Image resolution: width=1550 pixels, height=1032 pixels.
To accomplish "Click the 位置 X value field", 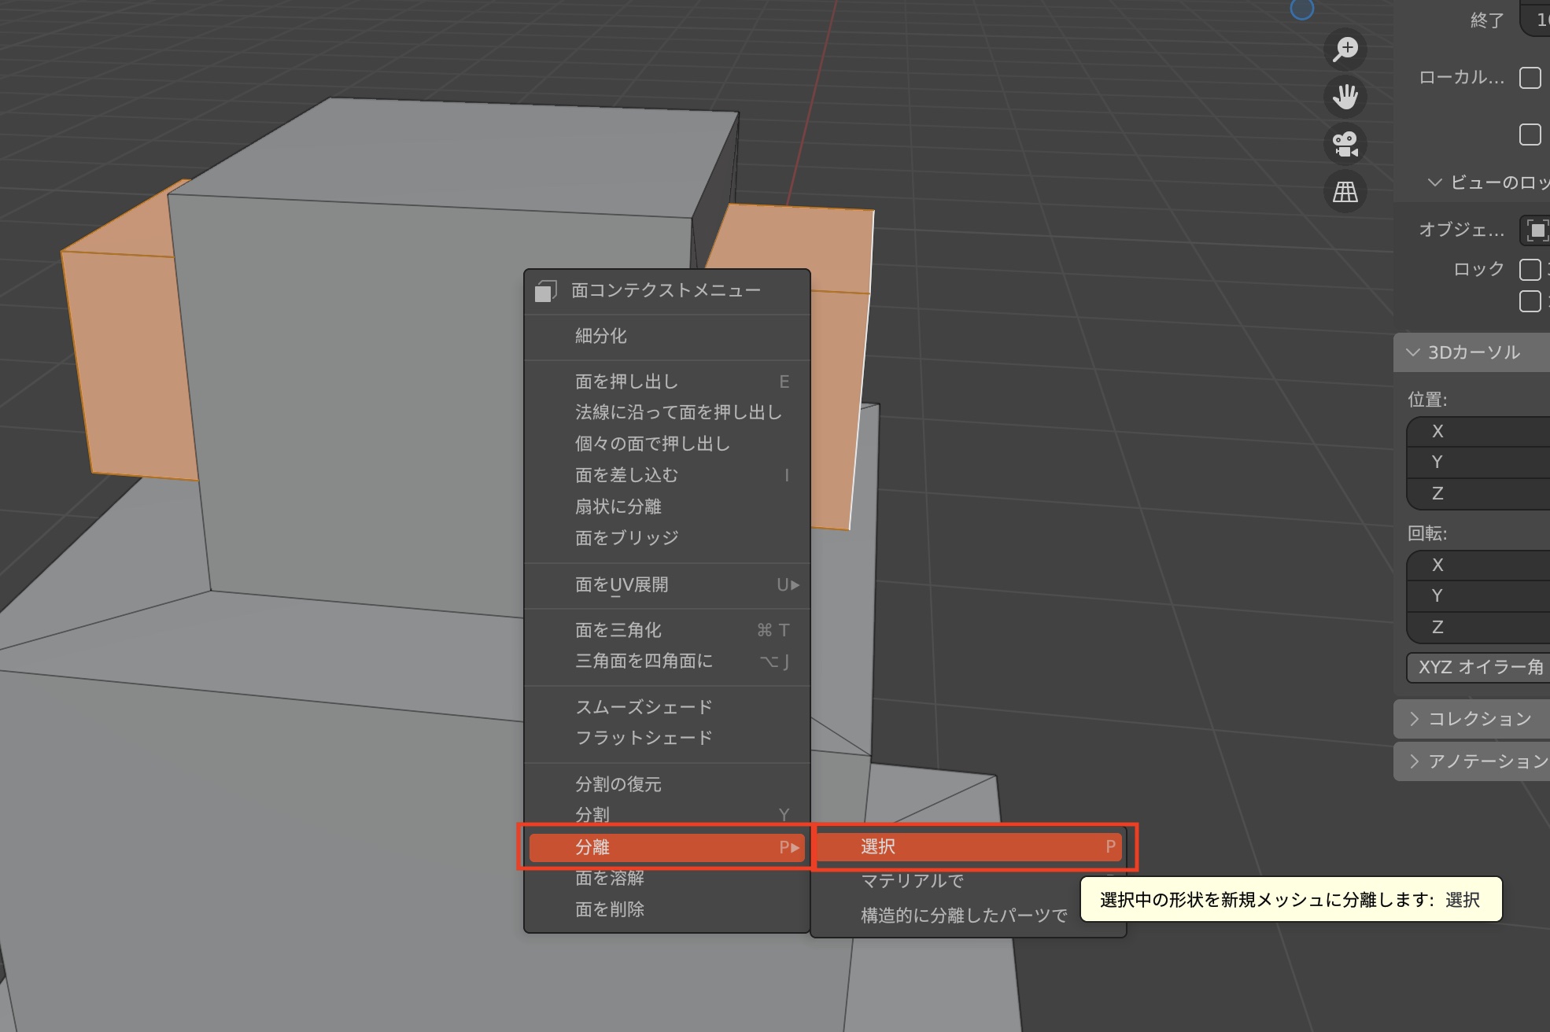I will (1487, 431).
